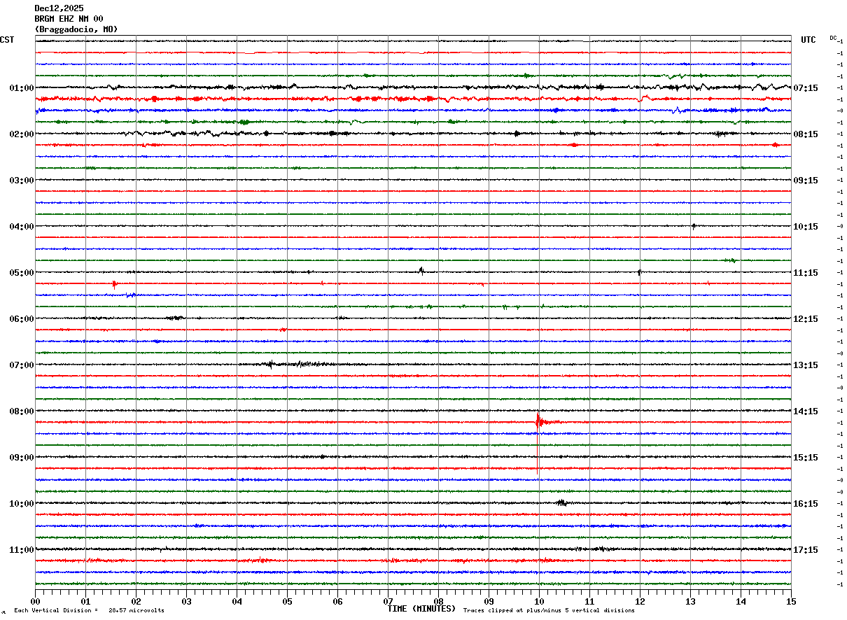Click the 13:15 UTC time label
The height and width of the screenshot is (620, 847).
(x=806, y=365)
